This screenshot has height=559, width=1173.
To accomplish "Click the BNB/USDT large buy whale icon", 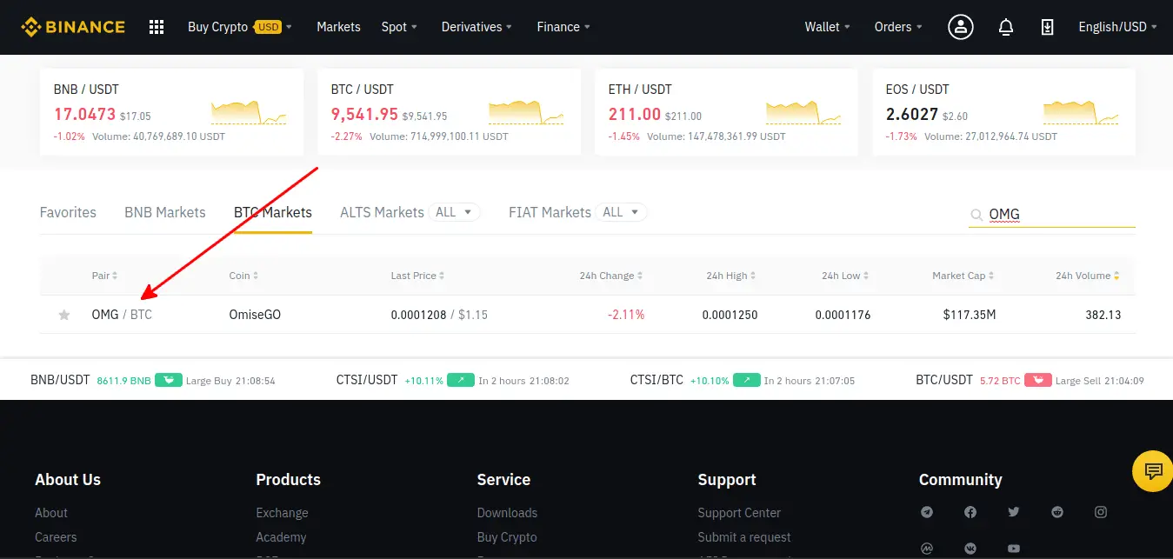I will coord(169,380).
